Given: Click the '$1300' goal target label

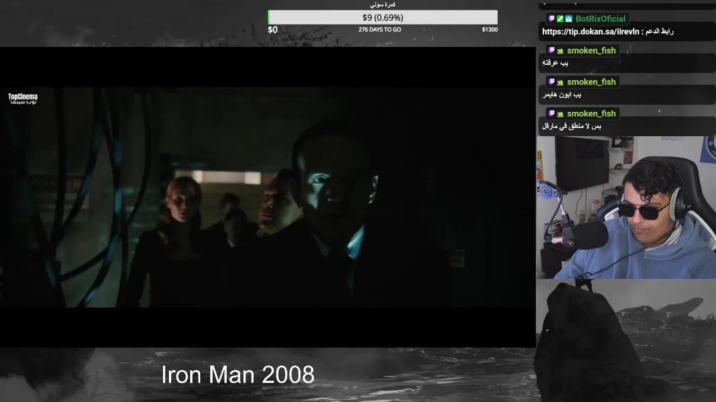Looking at the screenshot, I should [x=489, y=30].
